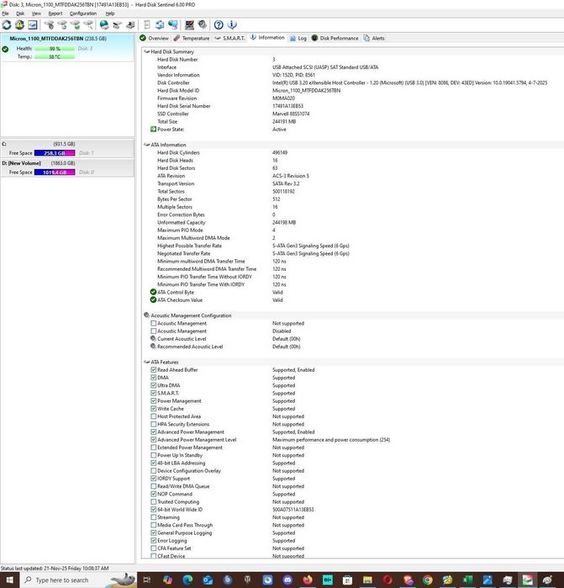Open Google Chrome from the taskbar
Viewport: 564px width, 588px height.
[x=428, y=580]
